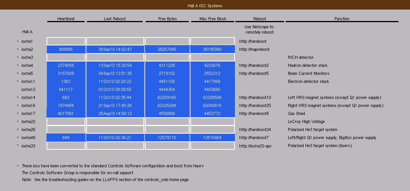Open the http://iocha33-apc link

pos(255,146)
